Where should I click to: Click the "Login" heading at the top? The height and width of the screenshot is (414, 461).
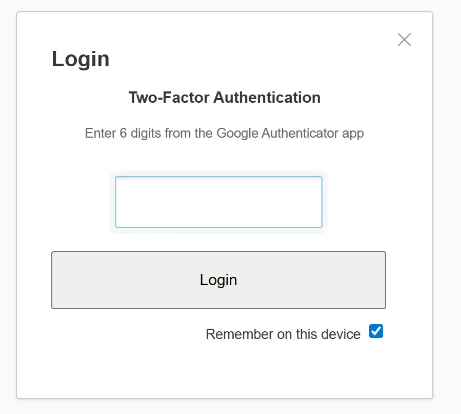click(81, 59)
